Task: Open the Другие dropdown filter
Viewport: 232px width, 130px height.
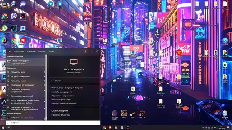Action: pos(52,51)
